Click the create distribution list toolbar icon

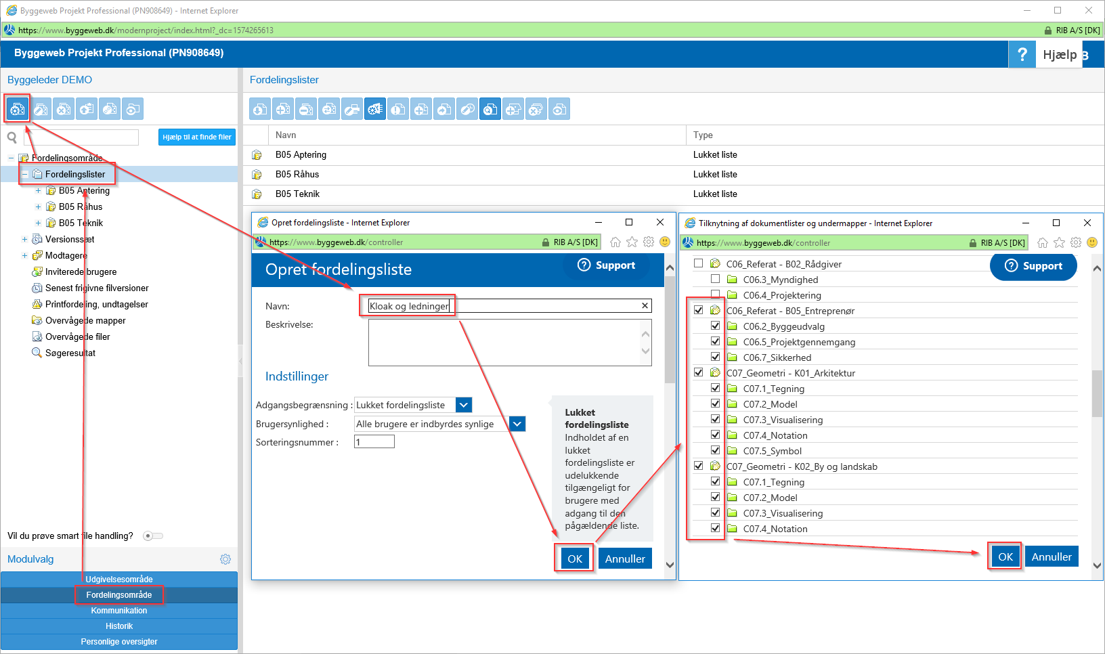[18, 109]
